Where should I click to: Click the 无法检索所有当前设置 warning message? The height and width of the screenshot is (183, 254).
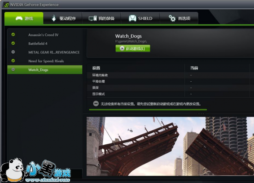pyautogui.click(x=151, y=104)
